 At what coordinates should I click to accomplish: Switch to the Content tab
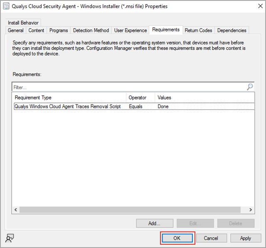tap(36, 30)
